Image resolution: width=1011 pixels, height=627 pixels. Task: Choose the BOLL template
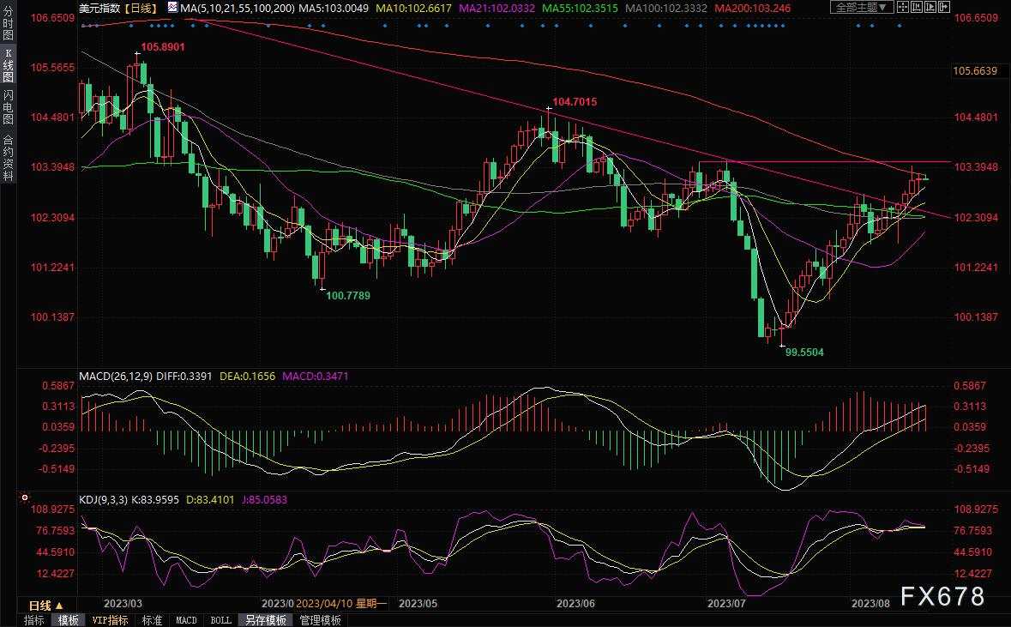(220, 620)
